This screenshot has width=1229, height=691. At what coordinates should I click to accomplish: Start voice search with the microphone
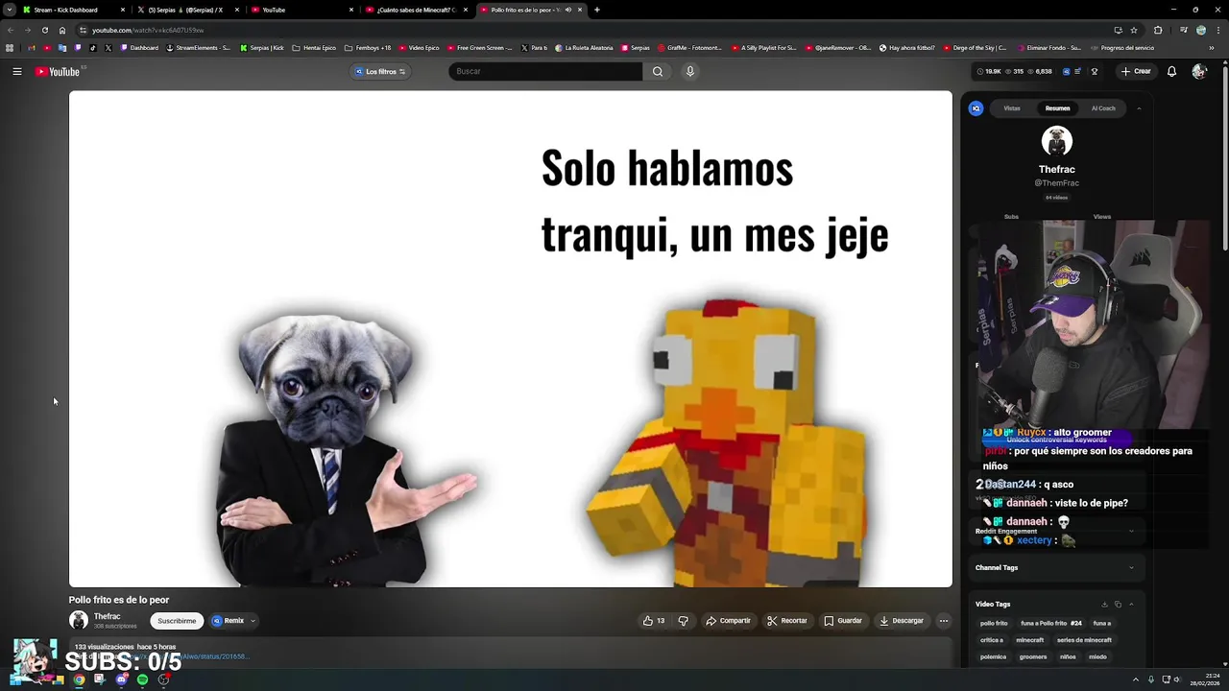(x=689, y=71)
